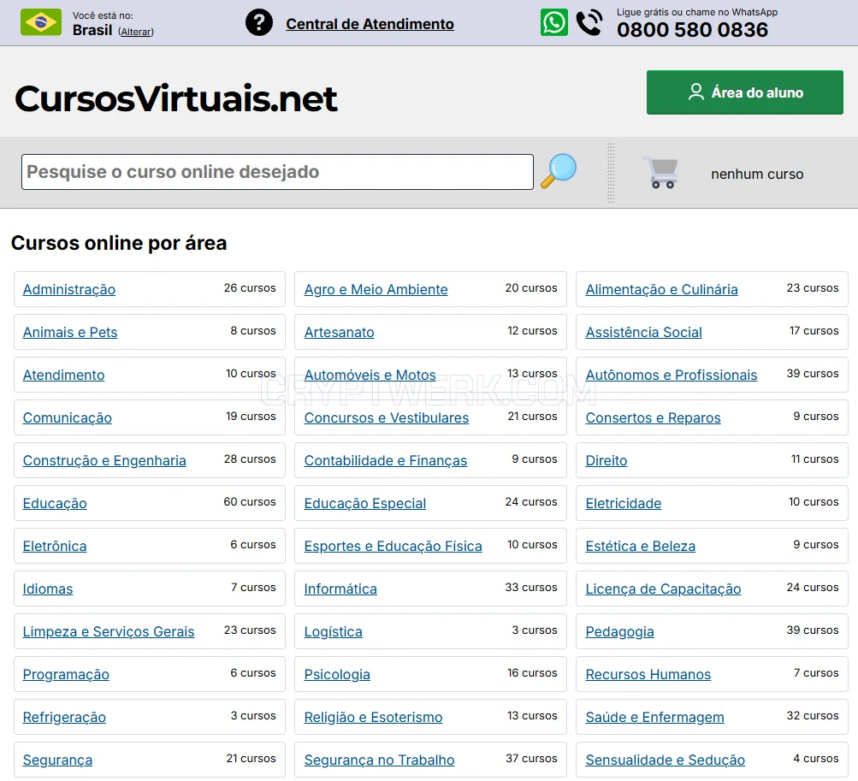Click the 28 cursos count text

pyautogui.click(x=250, y=459)
